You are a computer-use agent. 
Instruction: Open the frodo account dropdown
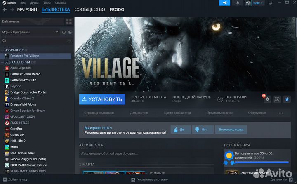click(257, 3)
